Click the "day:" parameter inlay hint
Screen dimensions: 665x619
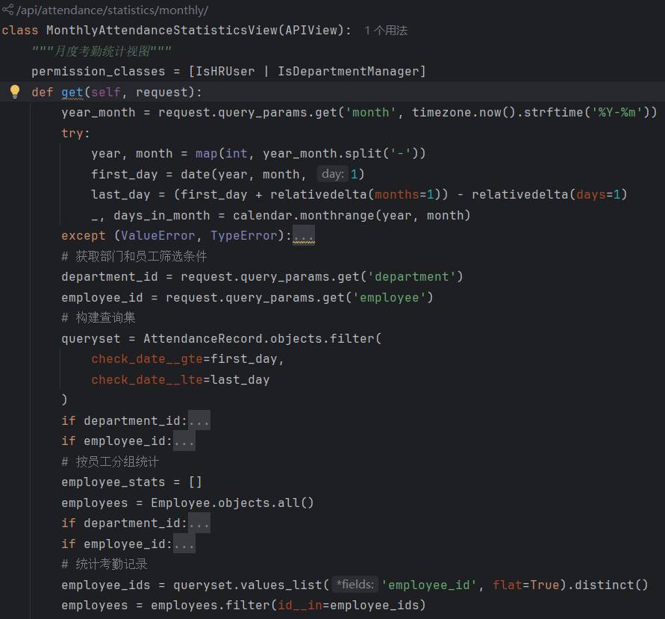[332, 174]
